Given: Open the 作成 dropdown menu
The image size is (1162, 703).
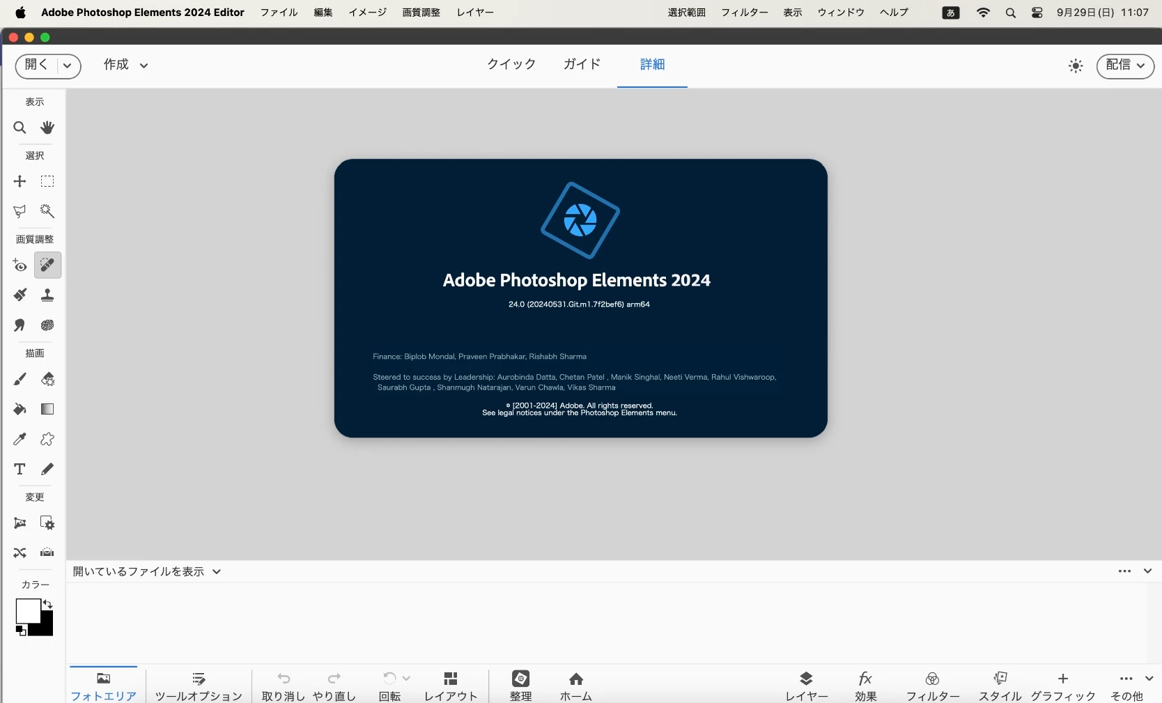Looking at the screenshot, I should tap(126, 65).
